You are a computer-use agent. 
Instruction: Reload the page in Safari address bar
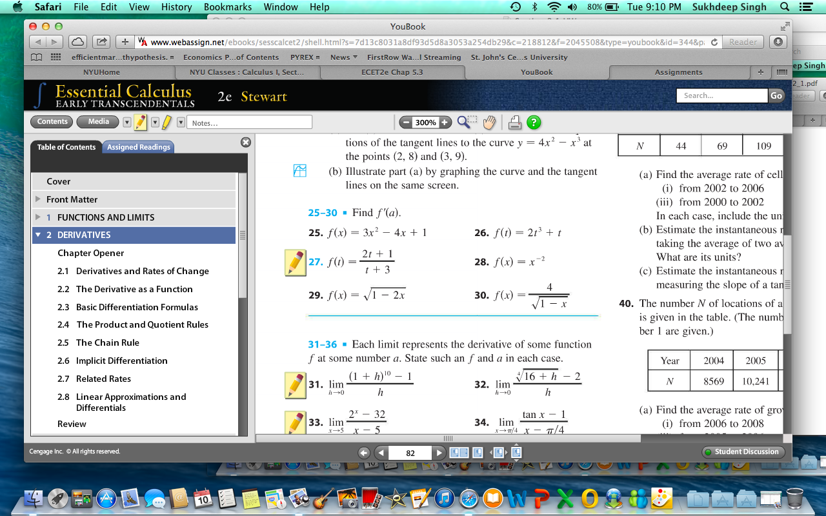[x=714, y=42]
